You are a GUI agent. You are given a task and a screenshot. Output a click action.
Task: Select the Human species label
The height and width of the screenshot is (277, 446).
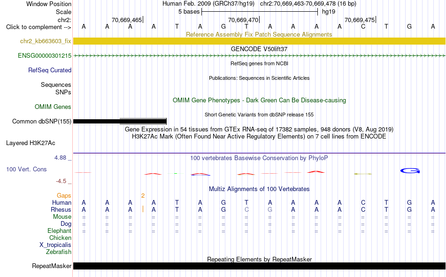tap(62, 202)
